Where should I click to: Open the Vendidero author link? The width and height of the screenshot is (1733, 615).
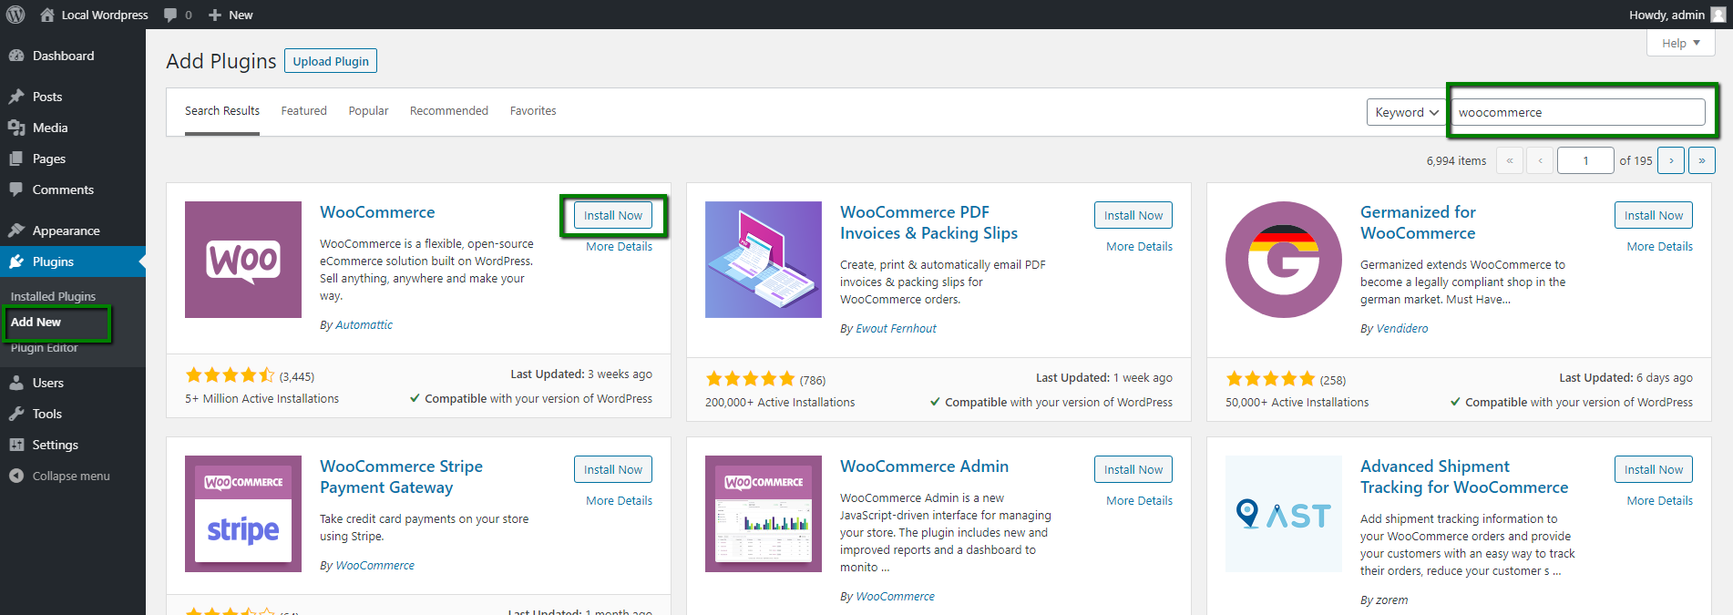[x=1401, y=329]
